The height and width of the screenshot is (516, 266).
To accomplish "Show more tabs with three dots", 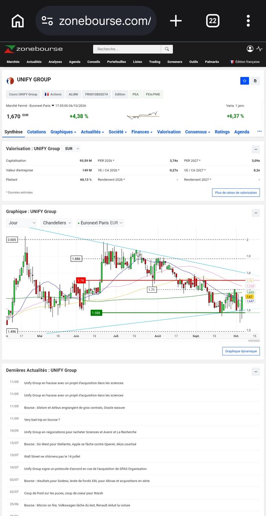I will [259, 132].
